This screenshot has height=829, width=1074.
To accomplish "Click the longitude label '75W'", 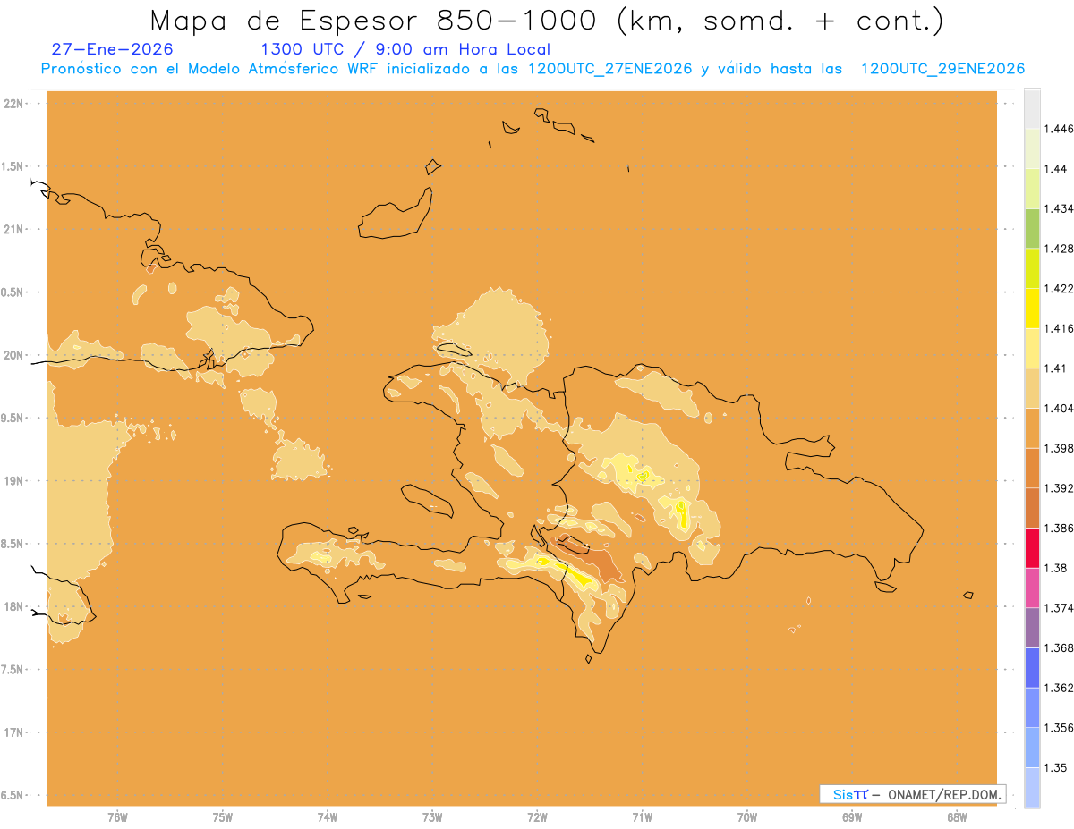I will click(x=223, y=816).
